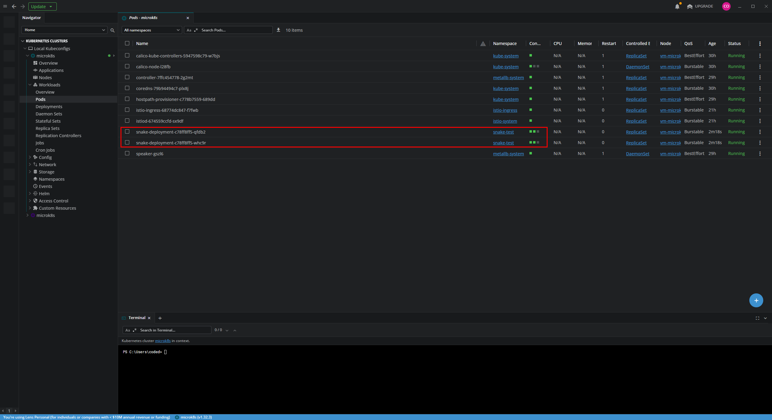Open actions menu for calico-node-l28fb row
The height and width of the screenshot is (420, 772).
click(x=760, y=66)
